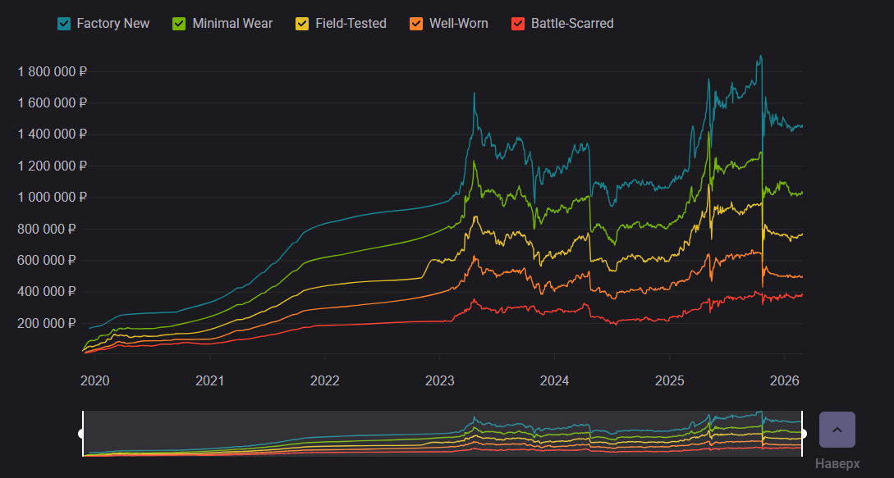This screenshot has height=478, width=894.
Task: Uncheck the Minimal Wear series checkbox
Action: click(179, 24)
